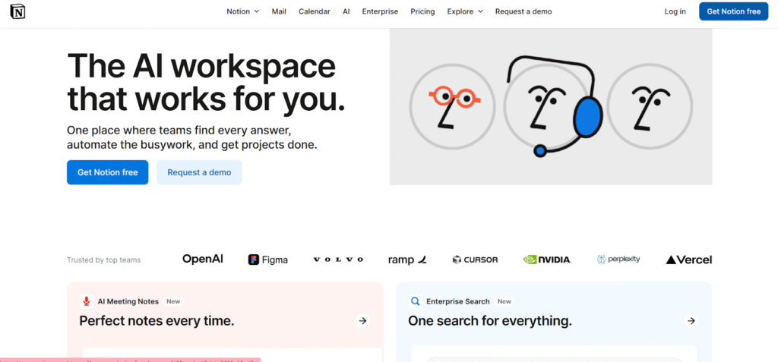Click the Log in link
The image size is (778, 362).
675,11
